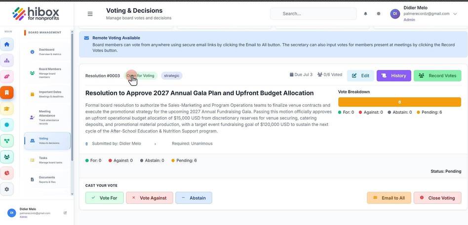The height and width of the screenshot is (225, 468).
Task: Open the graduation cap icon in rail
Action: [x=6, y=109]
